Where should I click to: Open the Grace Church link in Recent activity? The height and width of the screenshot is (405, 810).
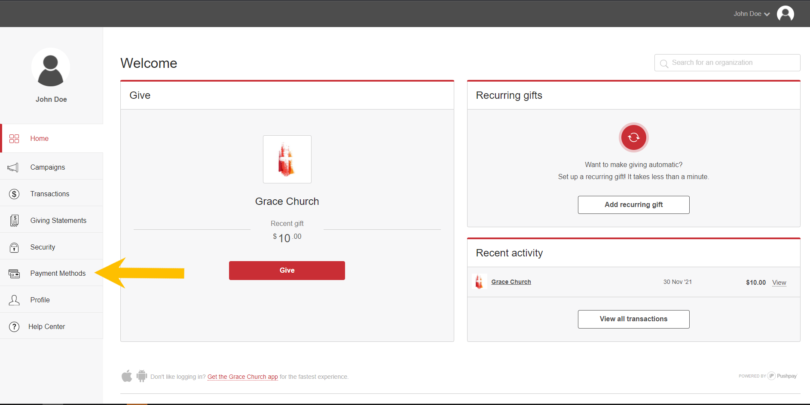511,282
